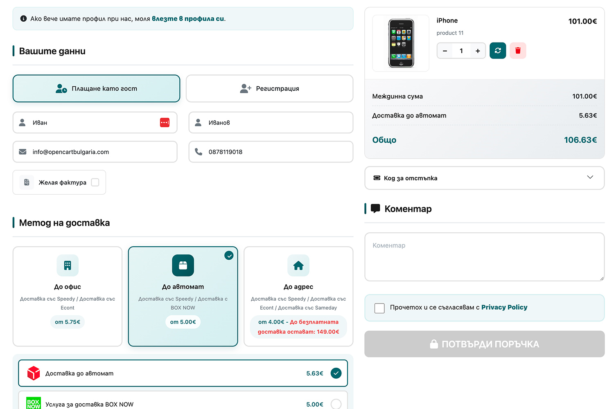The width and height of the screenshot is (614, 409).
Task: Click the refresh quantity icon button
Action: tap(498, 51)
